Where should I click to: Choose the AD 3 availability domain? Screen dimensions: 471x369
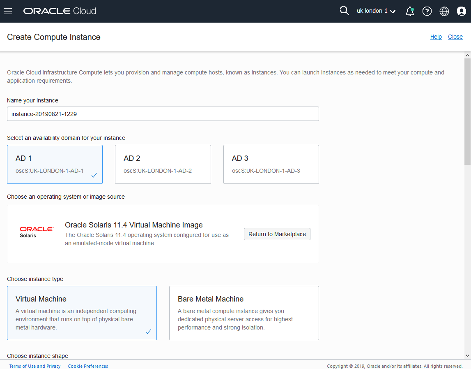271,164
